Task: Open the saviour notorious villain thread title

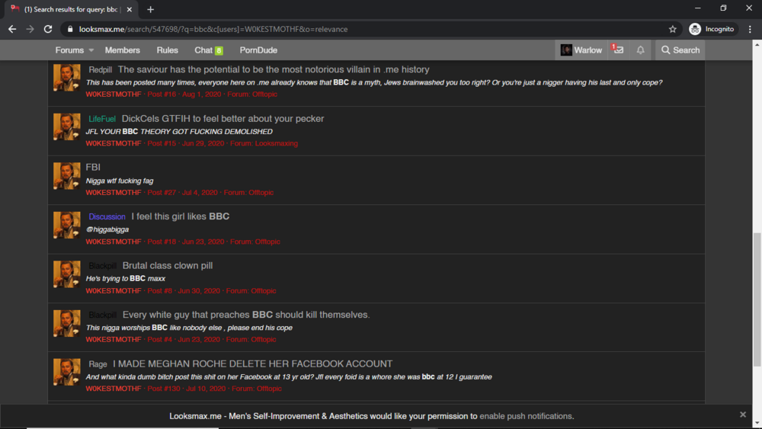Action: click(274, 69)
